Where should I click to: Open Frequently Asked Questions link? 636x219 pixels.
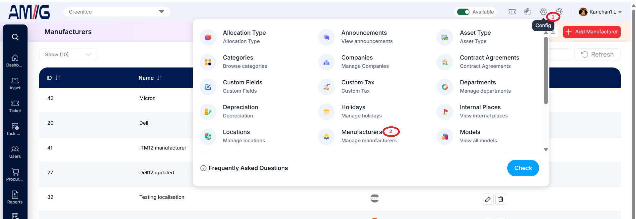click(x=244, y=168)
